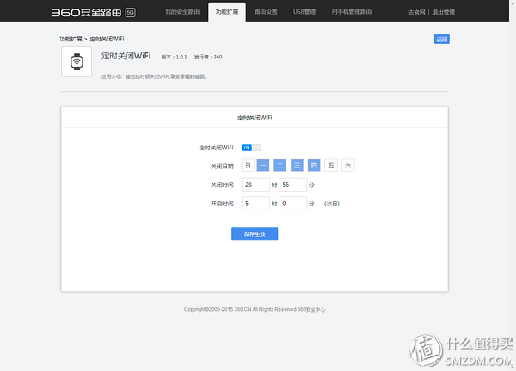
Task: Click the 功能扩展 breadcrumb link
Action: pos(71,40)
